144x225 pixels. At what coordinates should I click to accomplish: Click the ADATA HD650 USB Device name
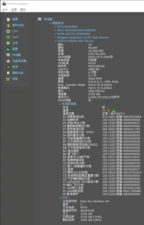pyautogui.click(x=75, y=41)
